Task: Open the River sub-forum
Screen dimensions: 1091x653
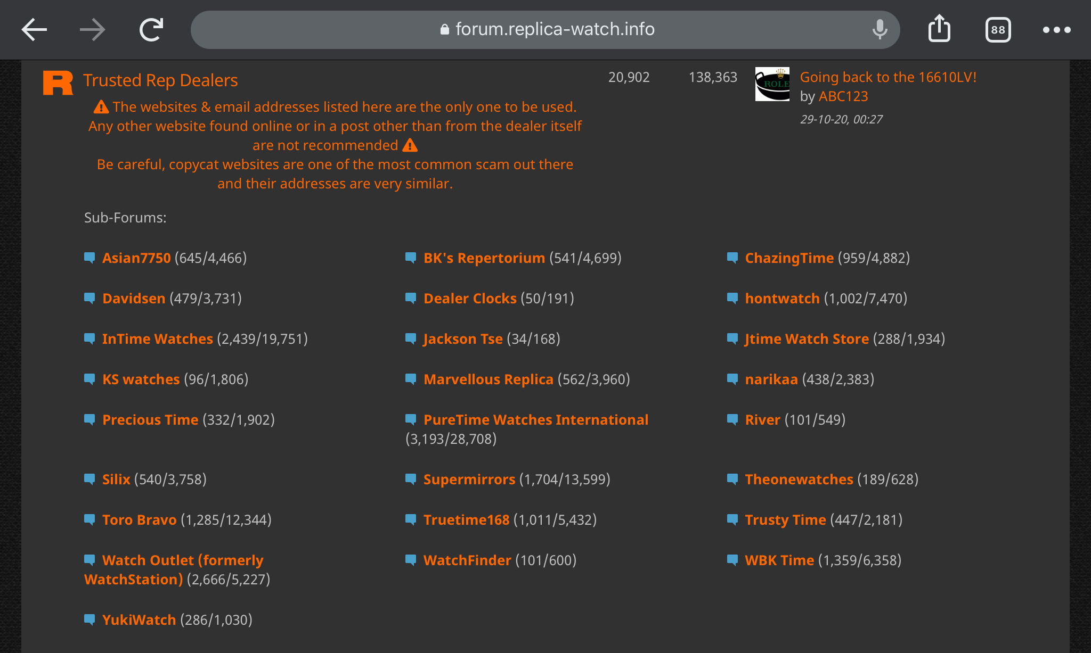Action: coord(762,419)
